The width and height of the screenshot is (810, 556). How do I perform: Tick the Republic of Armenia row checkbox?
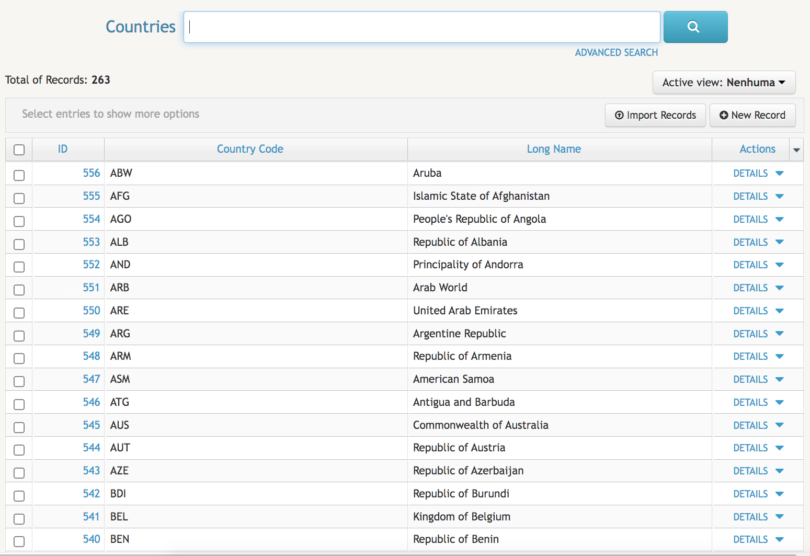pos(19,358)
